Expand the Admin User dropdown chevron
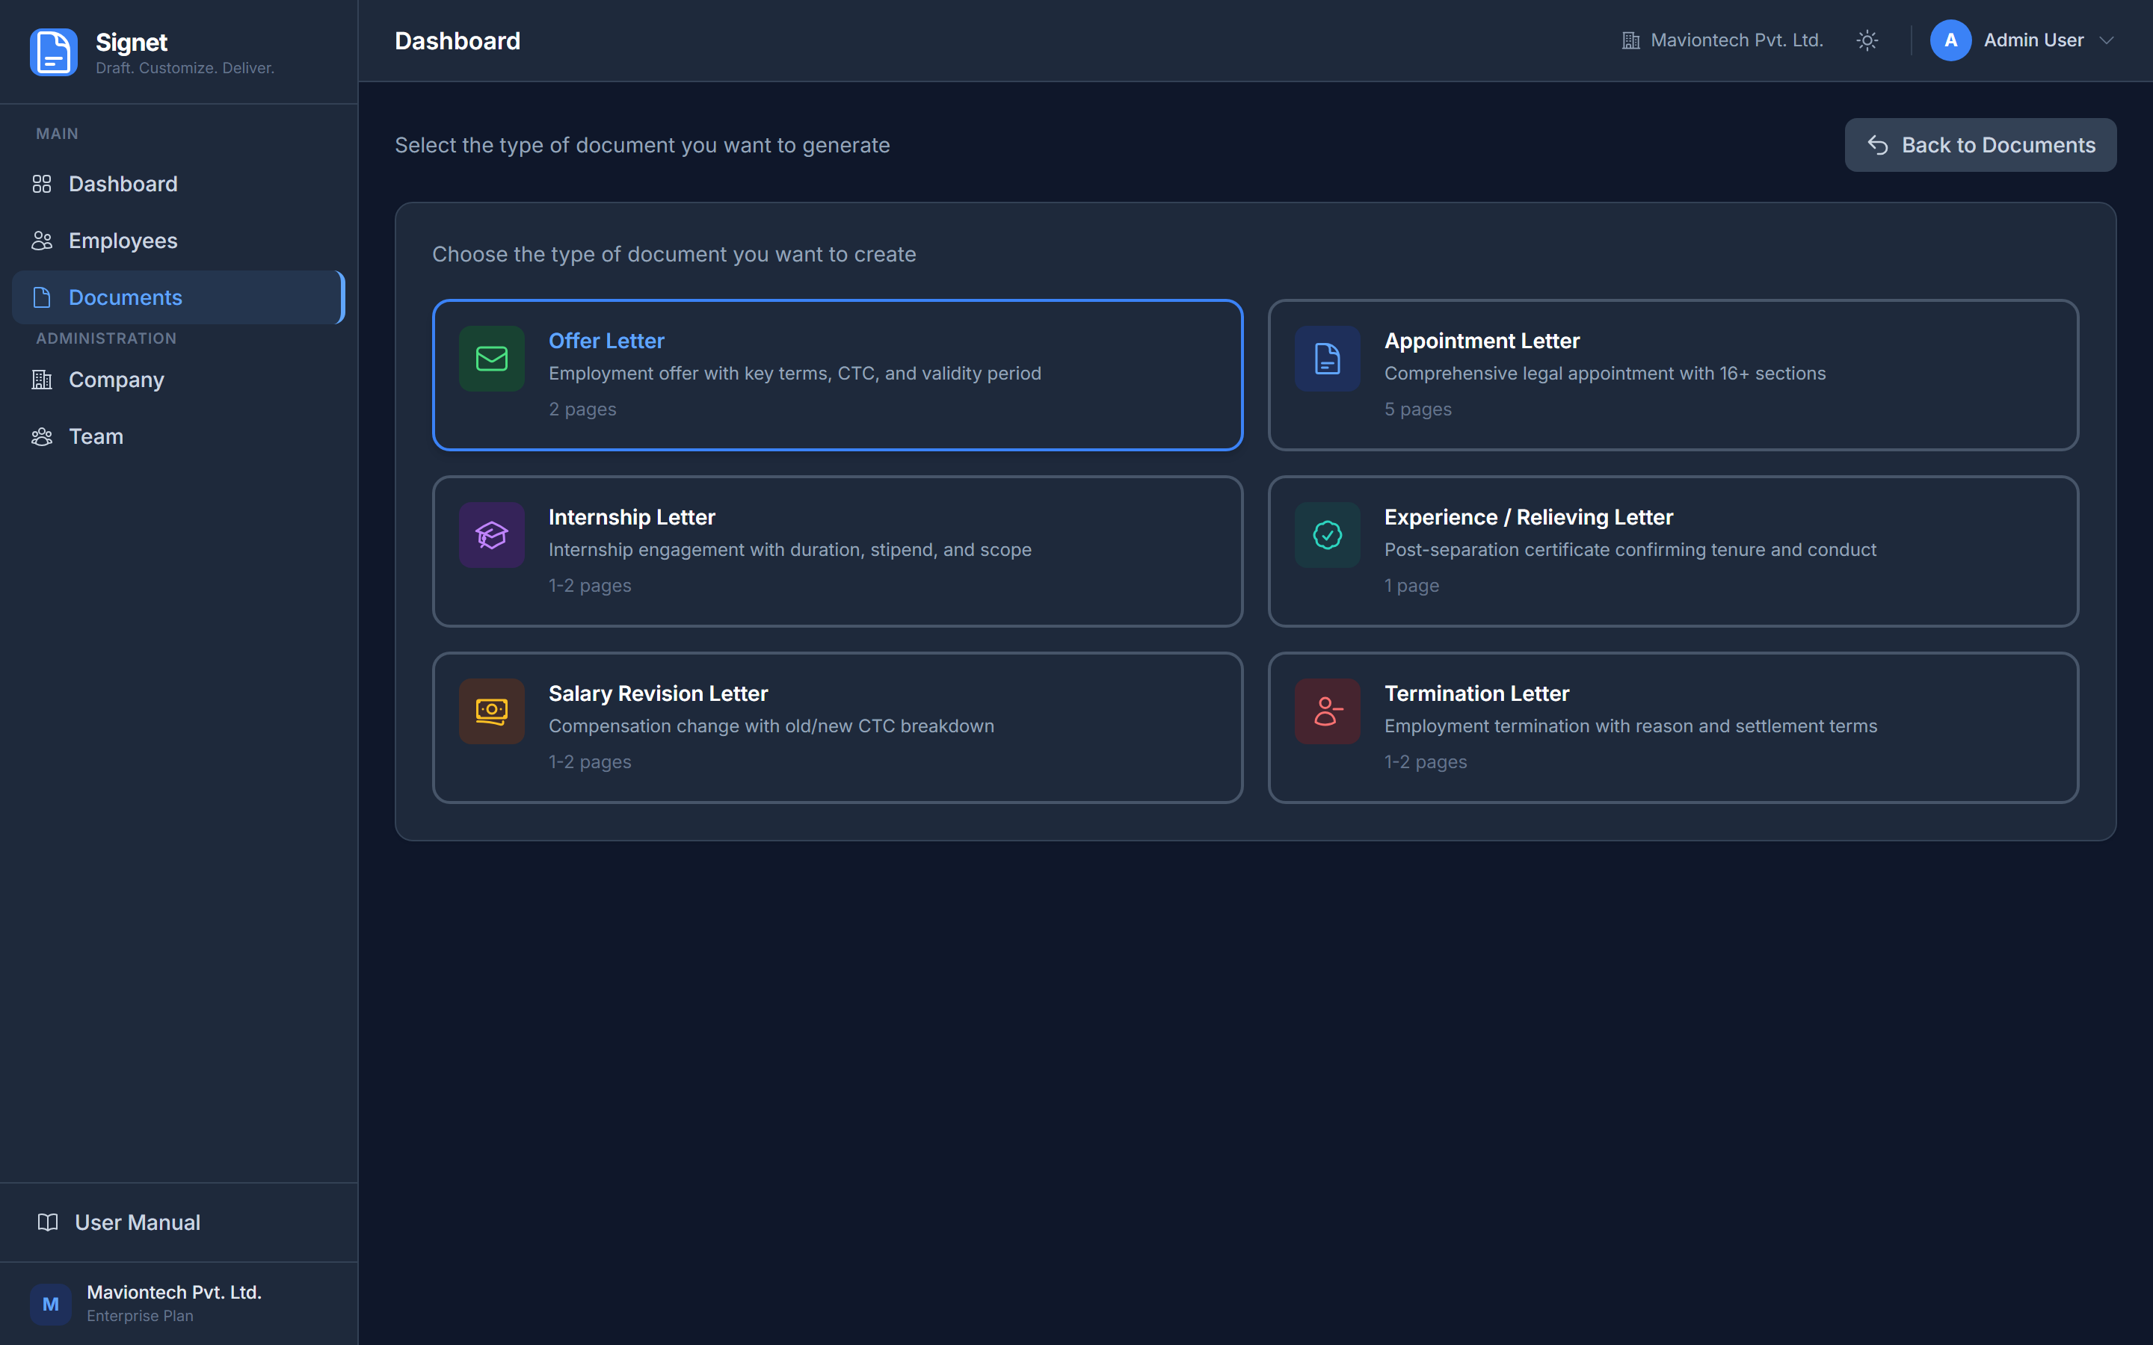The image size is (2153, 1345). (2106, 41)
